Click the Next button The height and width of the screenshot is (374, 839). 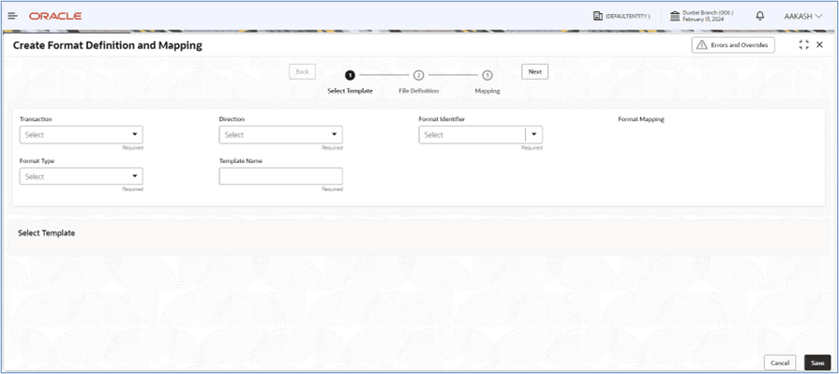(535, 71)
